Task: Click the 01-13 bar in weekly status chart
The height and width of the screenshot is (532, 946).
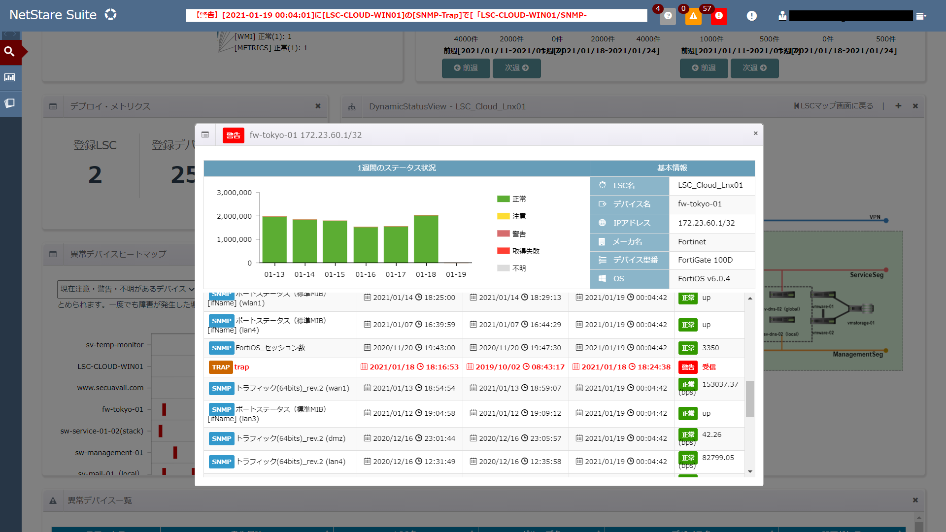Action: tap(274, 239)
